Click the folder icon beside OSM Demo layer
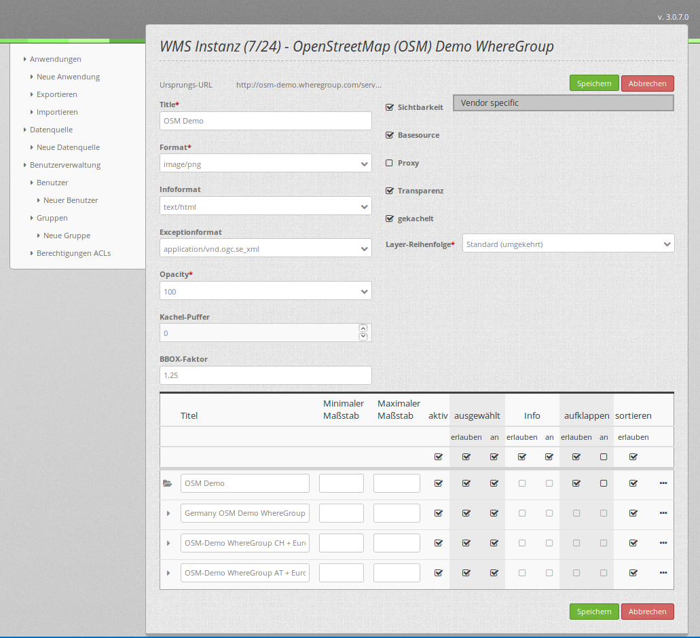 click(x=167, y=483)
